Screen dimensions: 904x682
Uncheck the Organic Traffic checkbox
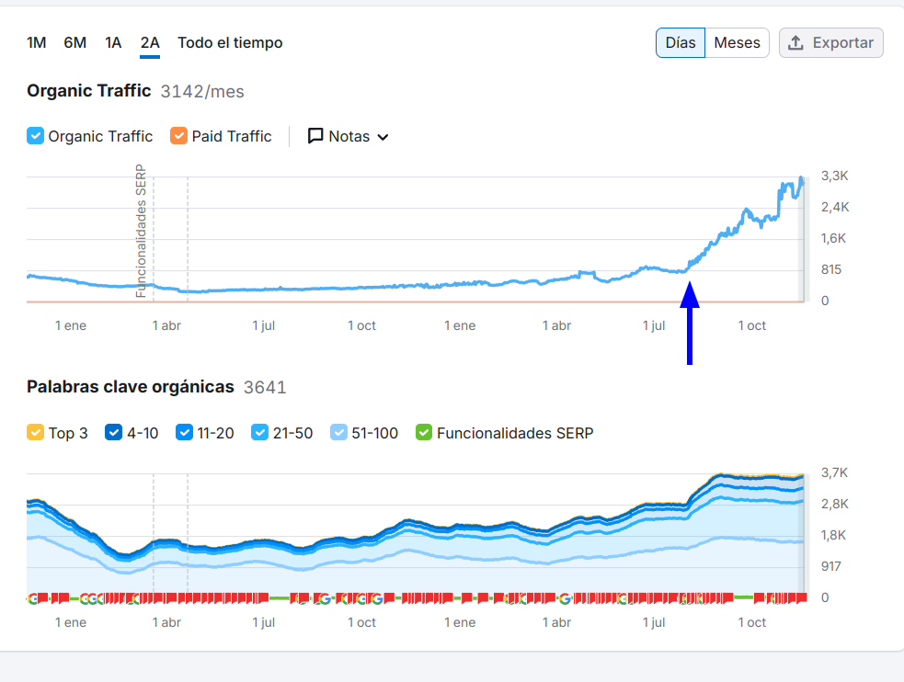[36, 136]
